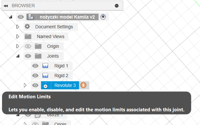Image resolution: width=200 pixels, height=125 pixels.
Task: Expand the Named Views node
Action: pyautogui.click(x=18, y=36)
